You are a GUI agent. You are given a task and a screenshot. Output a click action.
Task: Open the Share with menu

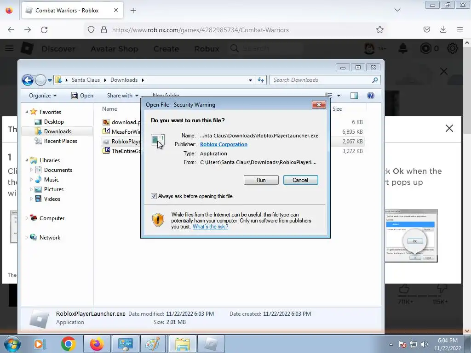coord(122,96)
